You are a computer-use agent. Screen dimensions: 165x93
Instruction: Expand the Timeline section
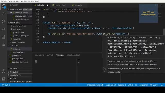20,72
